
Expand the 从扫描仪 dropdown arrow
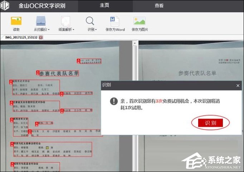click(x=49, y=30)
